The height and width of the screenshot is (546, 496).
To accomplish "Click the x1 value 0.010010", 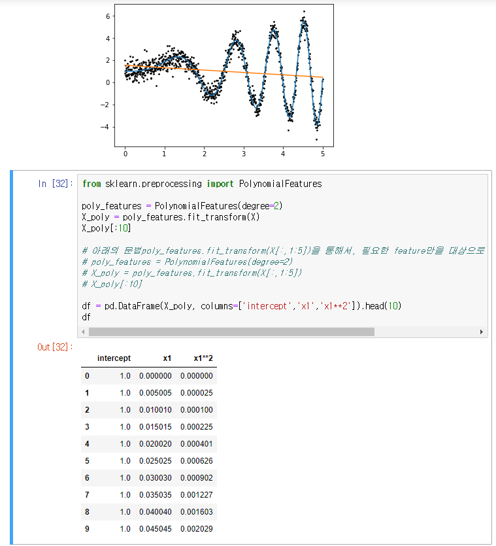I will (156, 410).
